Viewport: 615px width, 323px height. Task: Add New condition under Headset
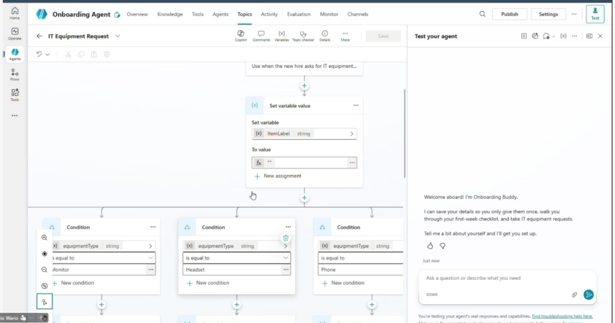pyautogui.click(x=208, y=283)
